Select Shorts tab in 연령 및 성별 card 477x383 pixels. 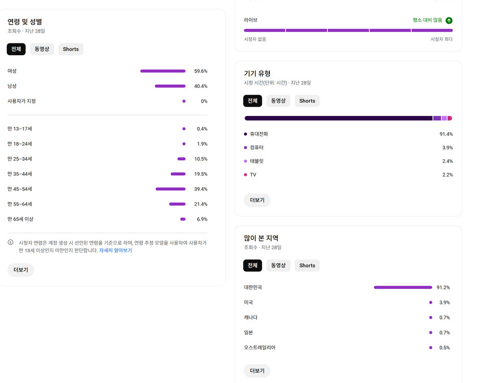point(71,49)
